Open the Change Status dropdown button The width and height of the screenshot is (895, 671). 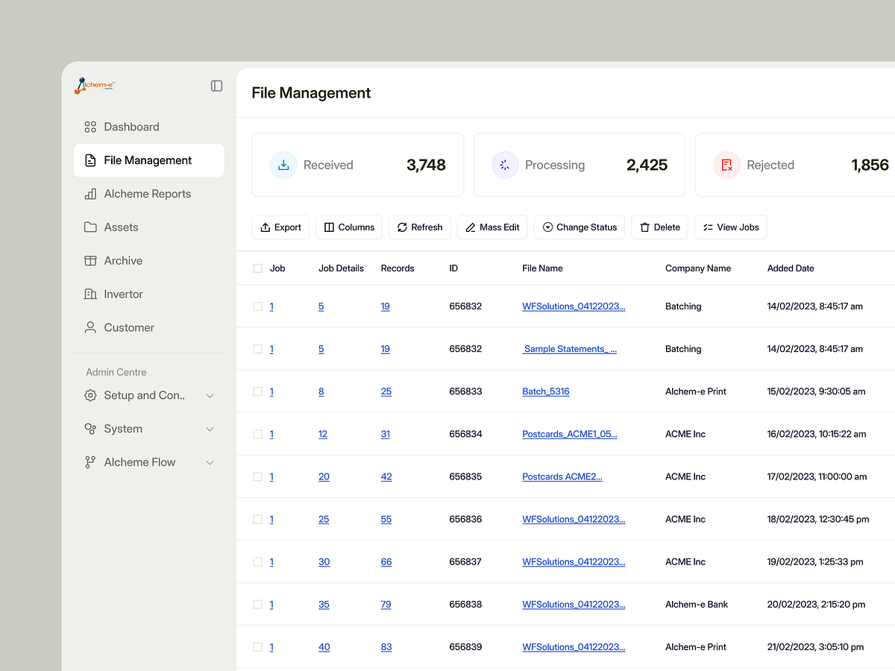(x=580, y=227)
